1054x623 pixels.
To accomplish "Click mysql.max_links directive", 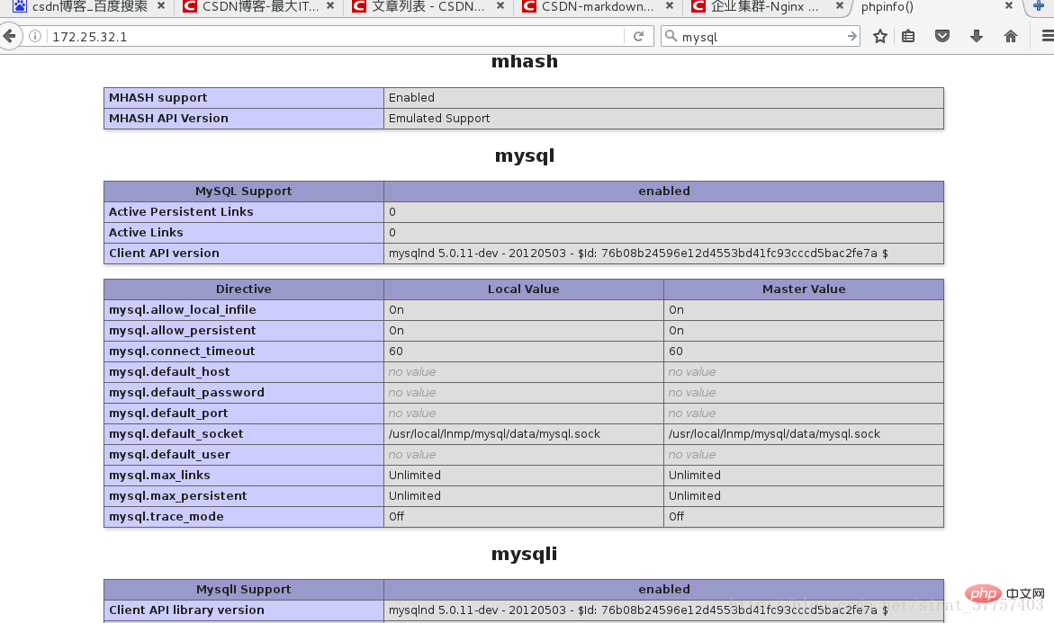I will tap(159, 476).
